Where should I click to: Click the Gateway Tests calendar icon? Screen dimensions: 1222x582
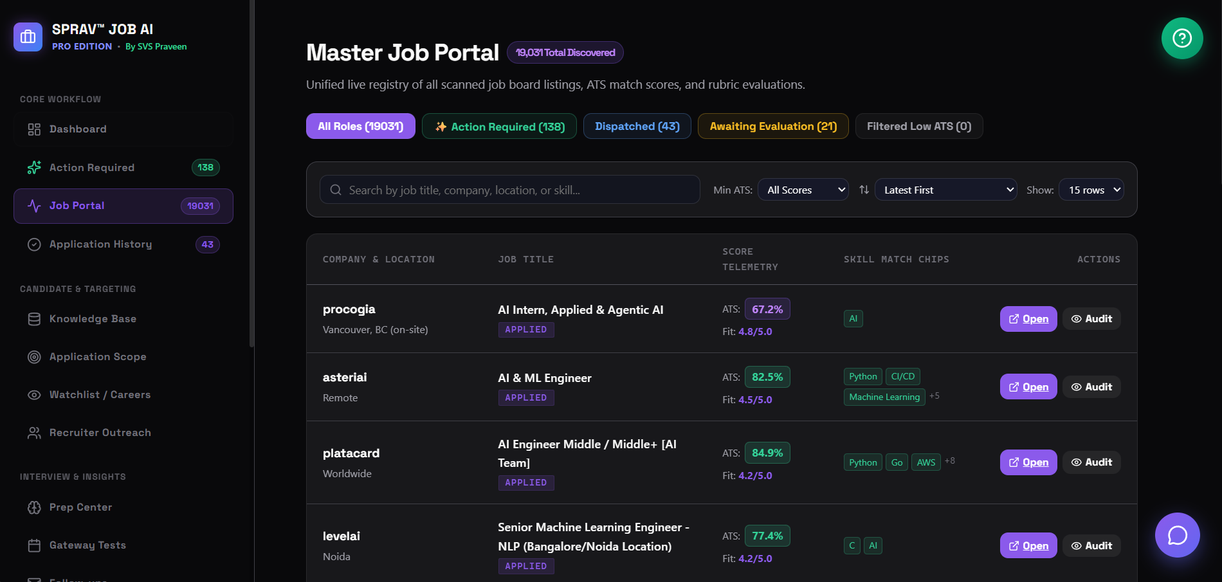[34, 545]
